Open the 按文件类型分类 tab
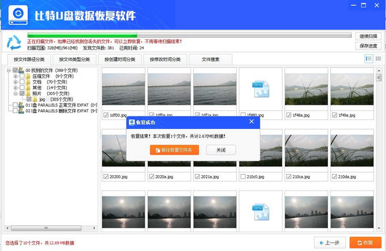Screen dimensions: 386x251 (x=75, y=60)
